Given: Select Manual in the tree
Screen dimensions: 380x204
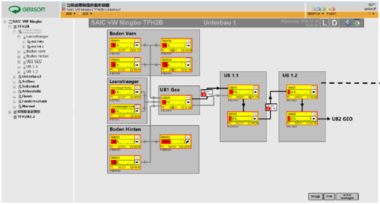Looking at the screenshot, I should (29, 106).
